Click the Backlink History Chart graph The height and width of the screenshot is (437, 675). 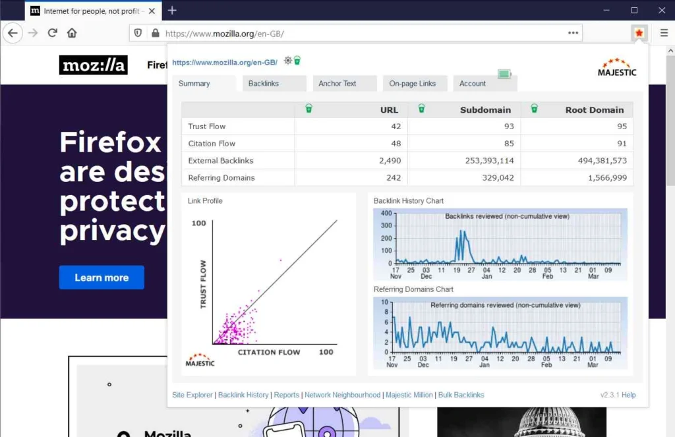point(500,244)
